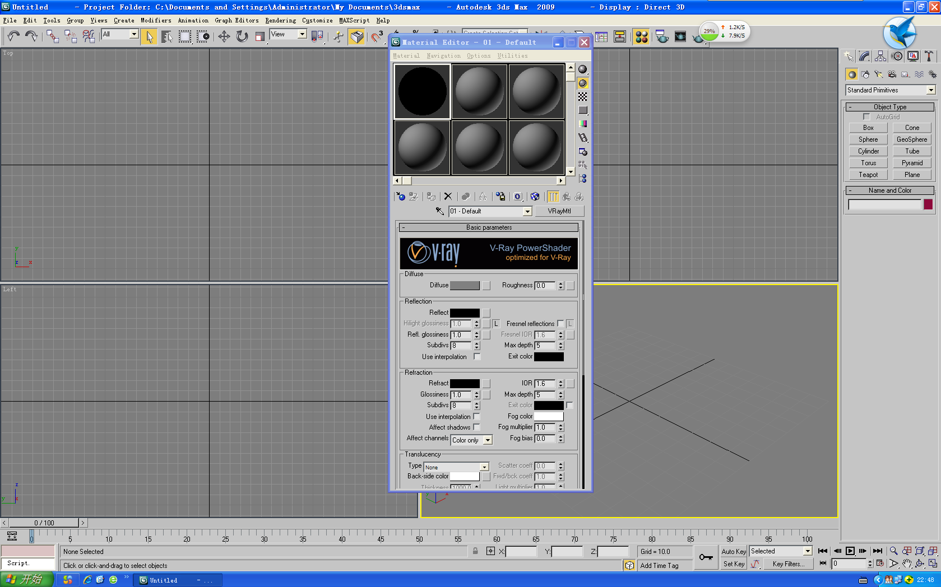Click the Key Filters... button
Image resolution: width=941 pixels, height=587 pixels.
pyautogui.click(x=788, y=564)
